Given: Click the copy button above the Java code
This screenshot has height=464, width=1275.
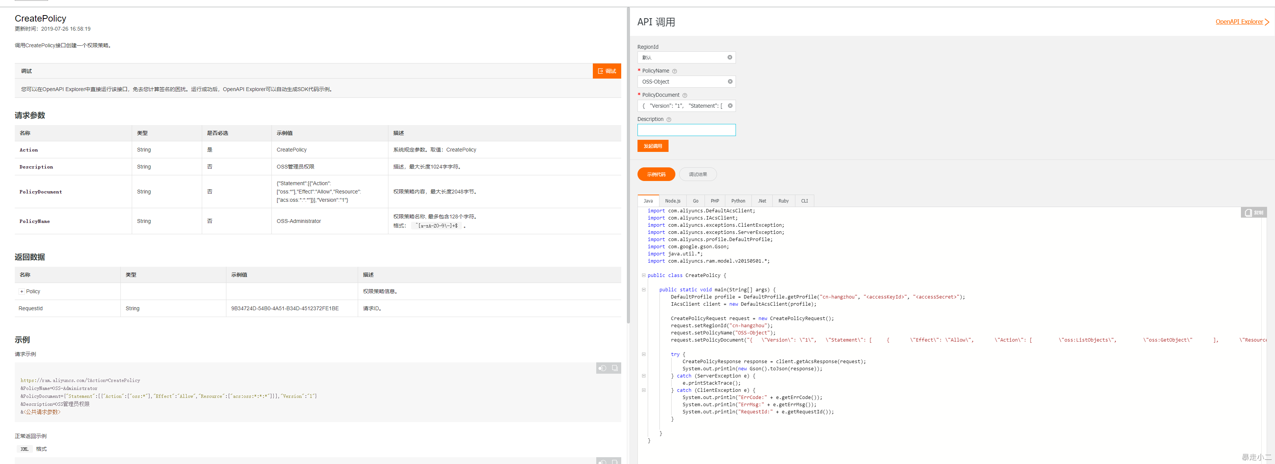Looking at the screenshot, I should pyautogui.click(x=1253, y=212).
